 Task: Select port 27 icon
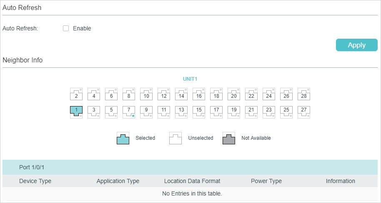pos(304,112)
